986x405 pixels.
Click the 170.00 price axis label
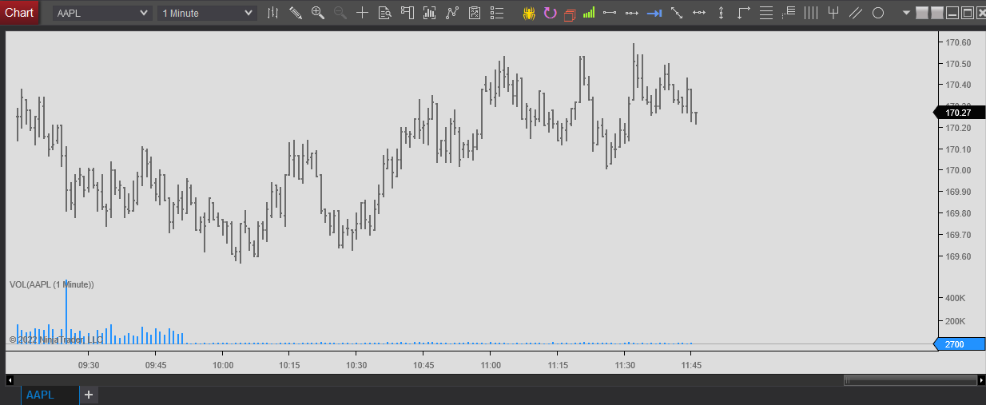tap(958, 170)
